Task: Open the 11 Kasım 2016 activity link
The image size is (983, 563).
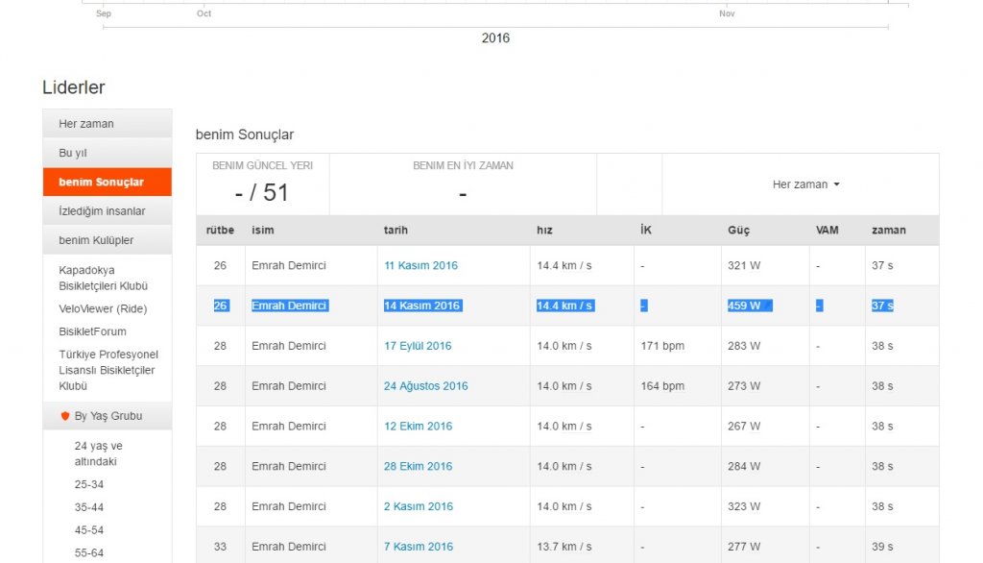Action: click(420, 265)
